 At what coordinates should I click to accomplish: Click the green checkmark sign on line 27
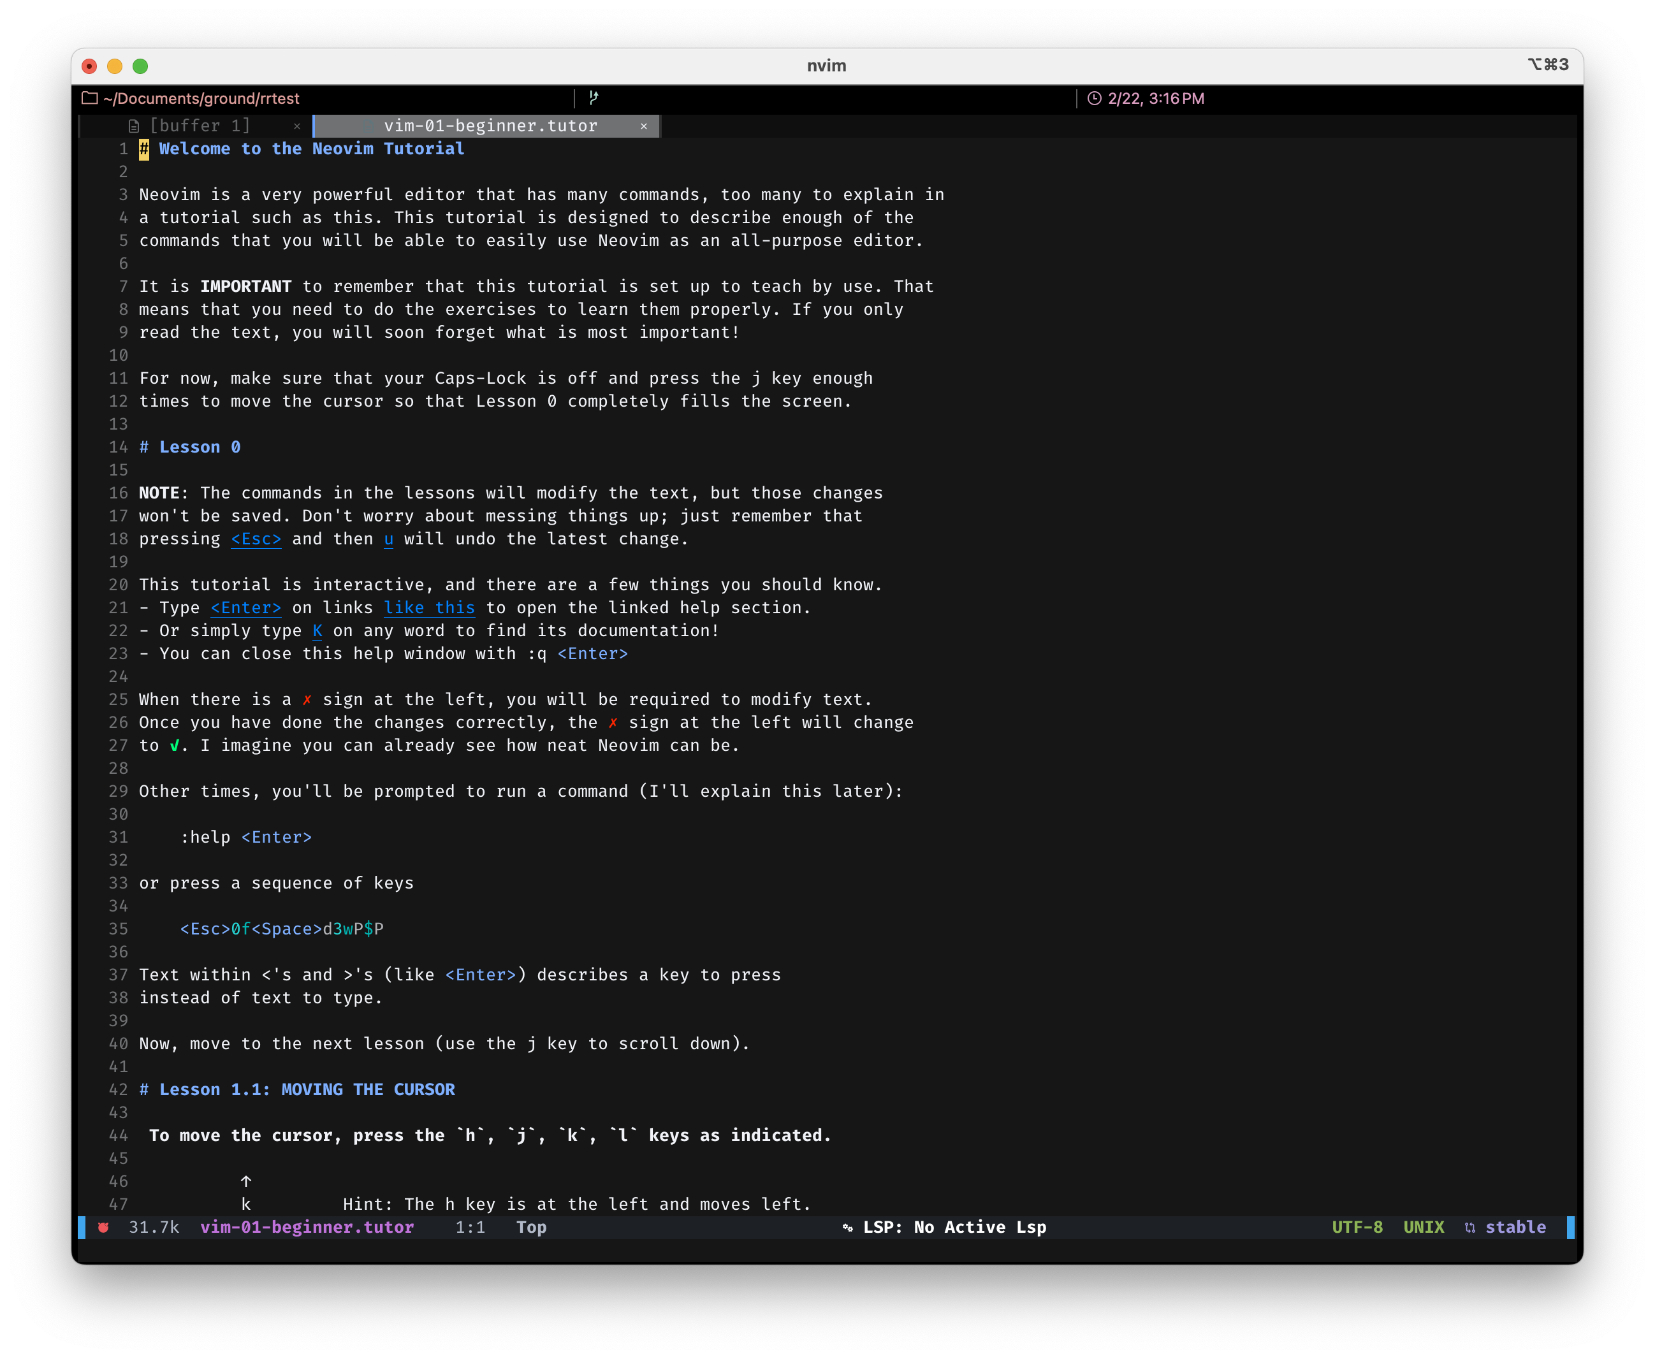[x=174, y=745]
